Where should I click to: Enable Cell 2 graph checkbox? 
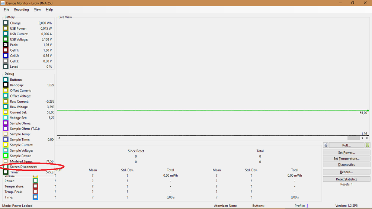pos(6,56)
